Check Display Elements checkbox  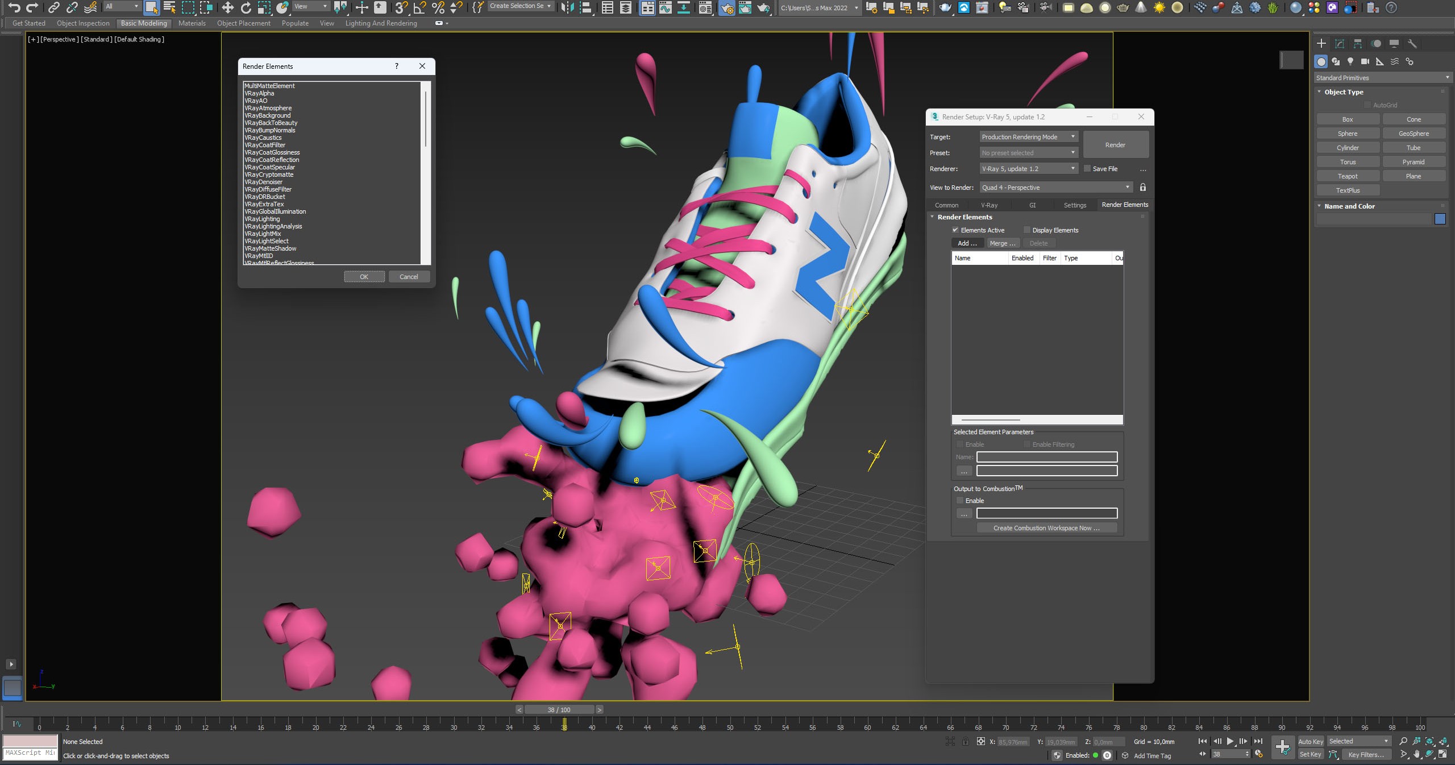(x=1026, y=230)
